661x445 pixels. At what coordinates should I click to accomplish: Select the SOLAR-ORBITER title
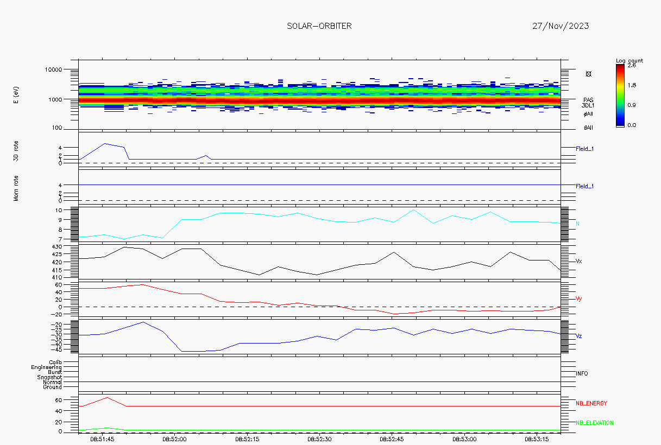click(319, 26)
